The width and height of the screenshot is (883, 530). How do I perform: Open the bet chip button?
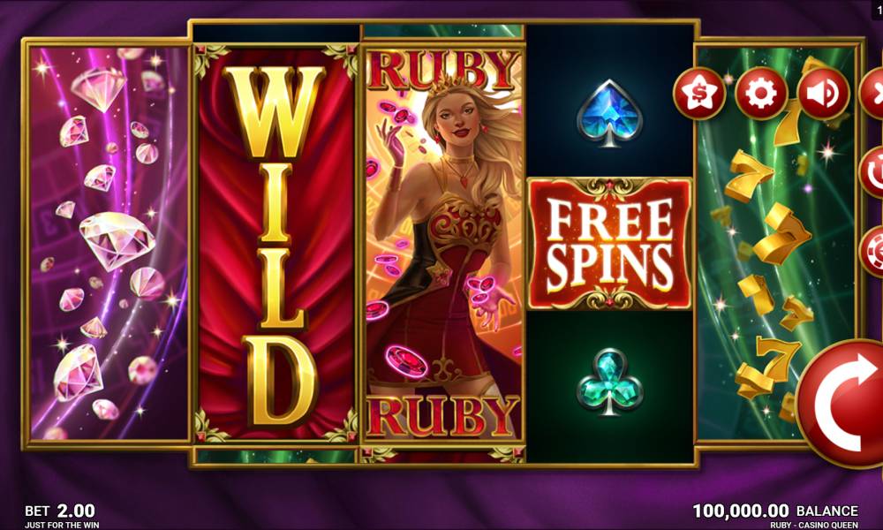coord(872,251)
